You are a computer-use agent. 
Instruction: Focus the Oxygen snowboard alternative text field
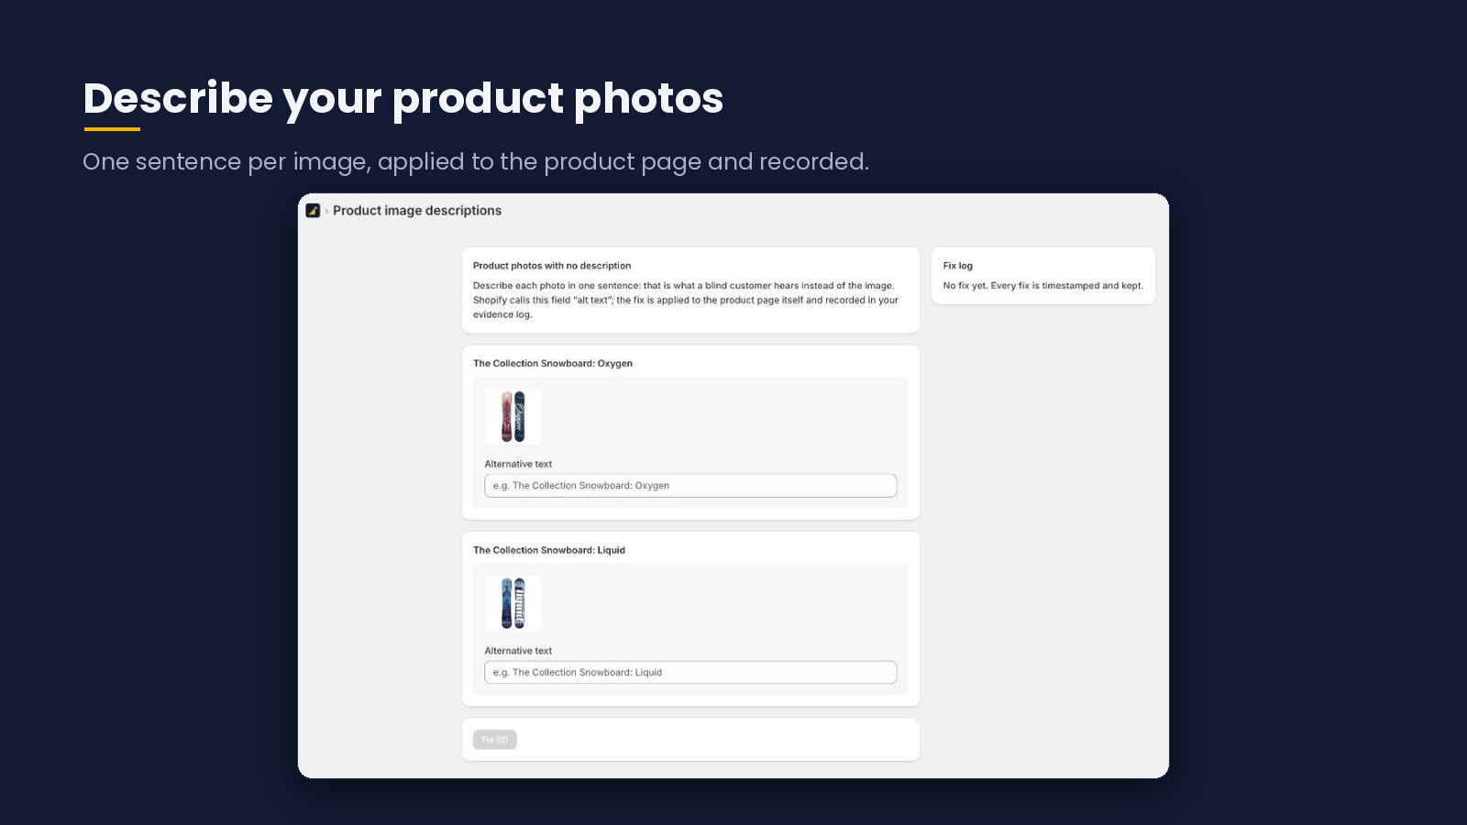[x=690, y=486]
